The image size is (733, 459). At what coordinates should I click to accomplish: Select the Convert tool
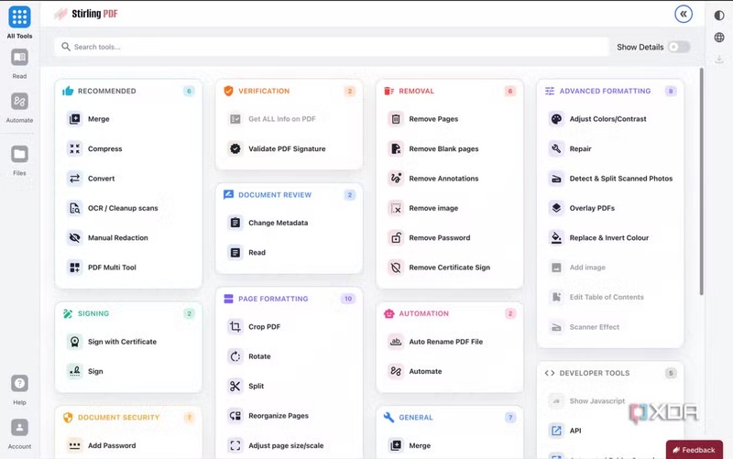[128, 179]
